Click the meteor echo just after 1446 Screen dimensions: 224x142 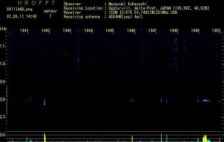click(x=132, y=100)
